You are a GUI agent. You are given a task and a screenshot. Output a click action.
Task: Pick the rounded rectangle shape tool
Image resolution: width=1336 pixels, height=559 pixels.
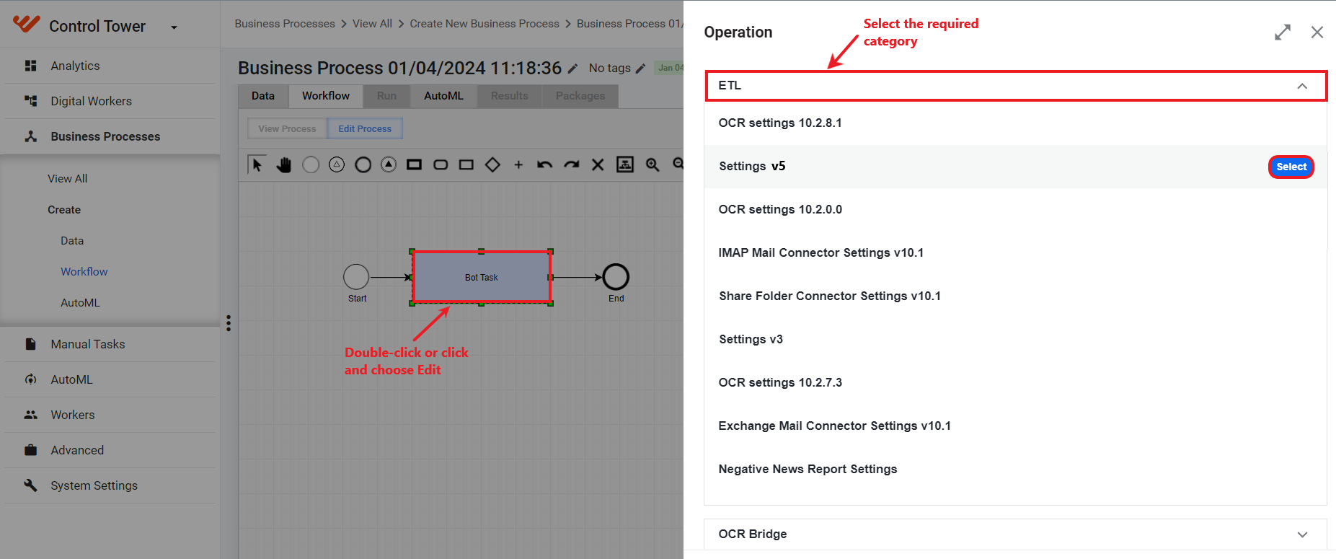[441, 164]
